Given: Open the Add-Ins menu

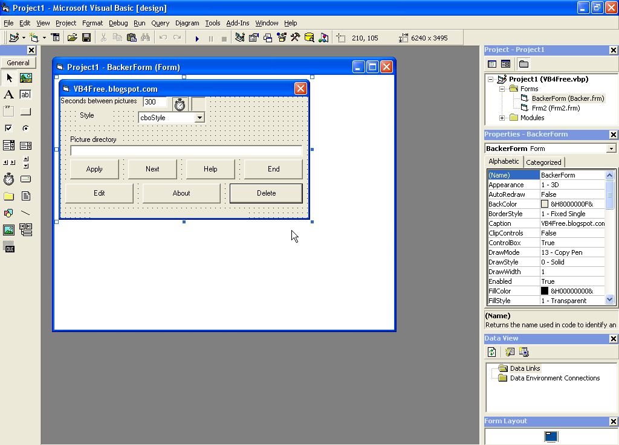Looking at the screenshot, I should 237,23.
